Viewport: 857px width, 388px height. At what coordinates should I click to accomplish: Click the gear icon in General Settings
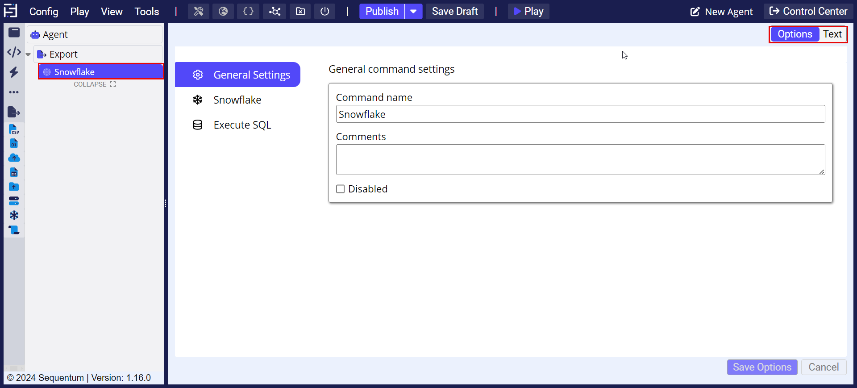click(198, 75)
